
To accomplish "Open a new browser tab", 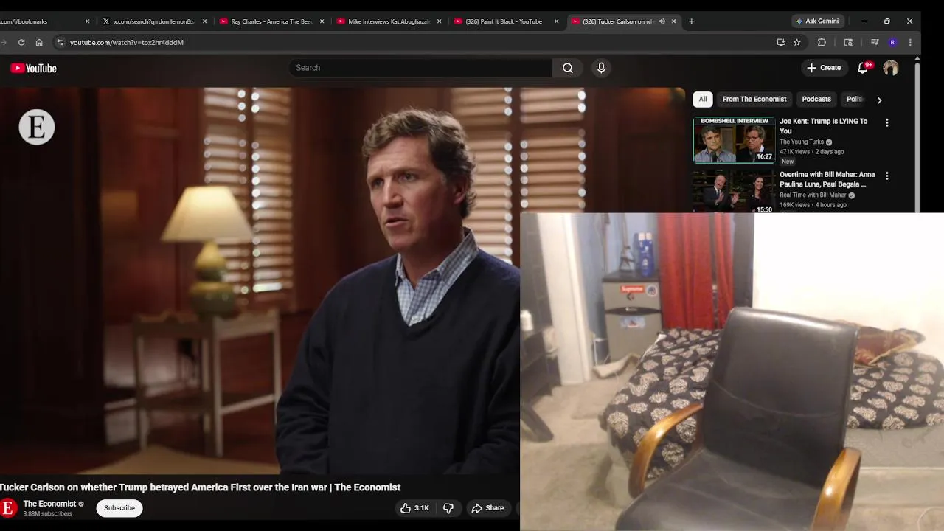I will pyautogui.click(x=691, y=21).
